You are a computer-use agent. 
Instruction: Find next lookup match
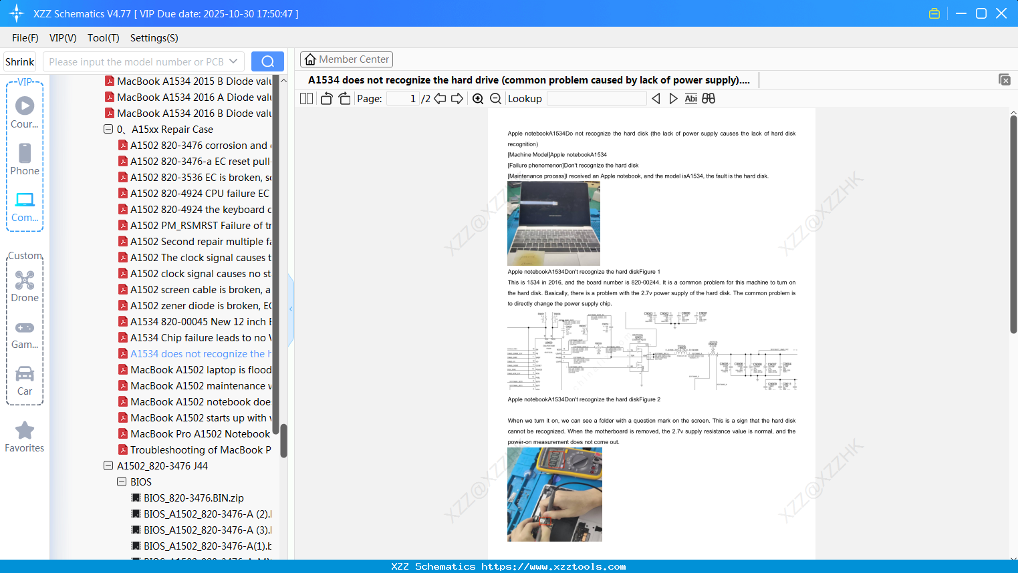pos(673,98)
